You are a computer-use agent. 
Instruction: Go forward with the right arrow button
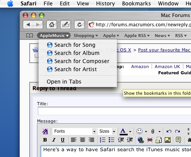(38, 24)
